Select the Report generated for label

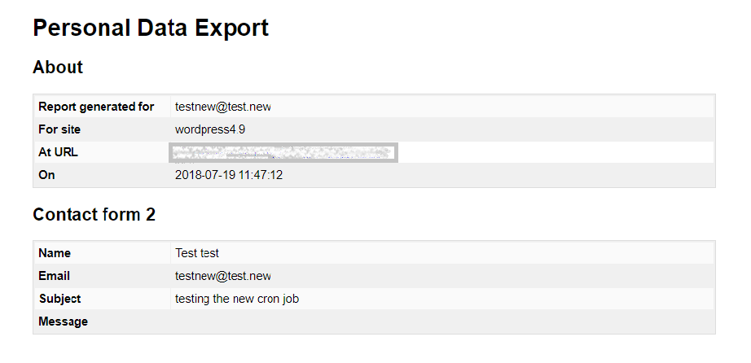(96, 107)
